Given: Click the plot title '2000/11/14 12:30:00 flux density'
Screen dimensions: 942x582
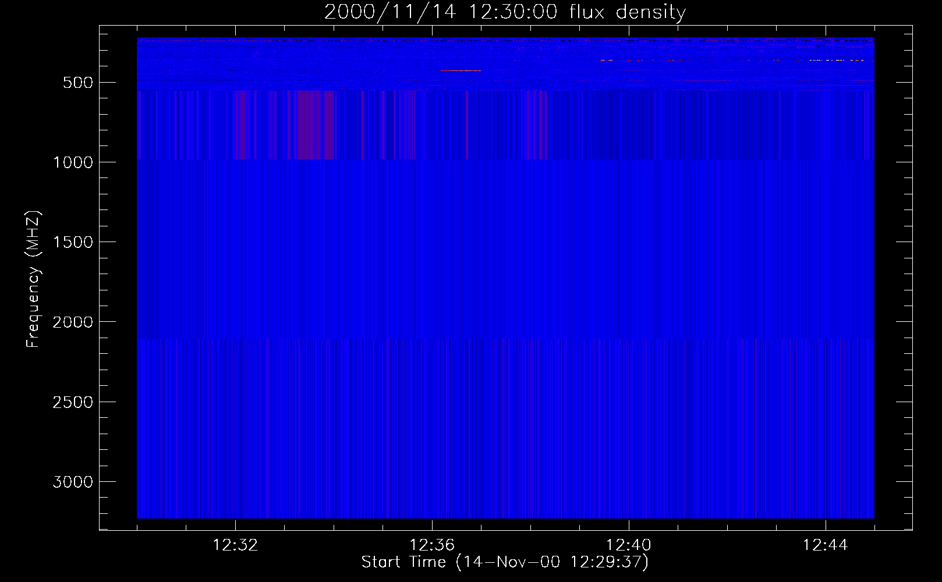Looking at the screenshot, I should 505,12.
